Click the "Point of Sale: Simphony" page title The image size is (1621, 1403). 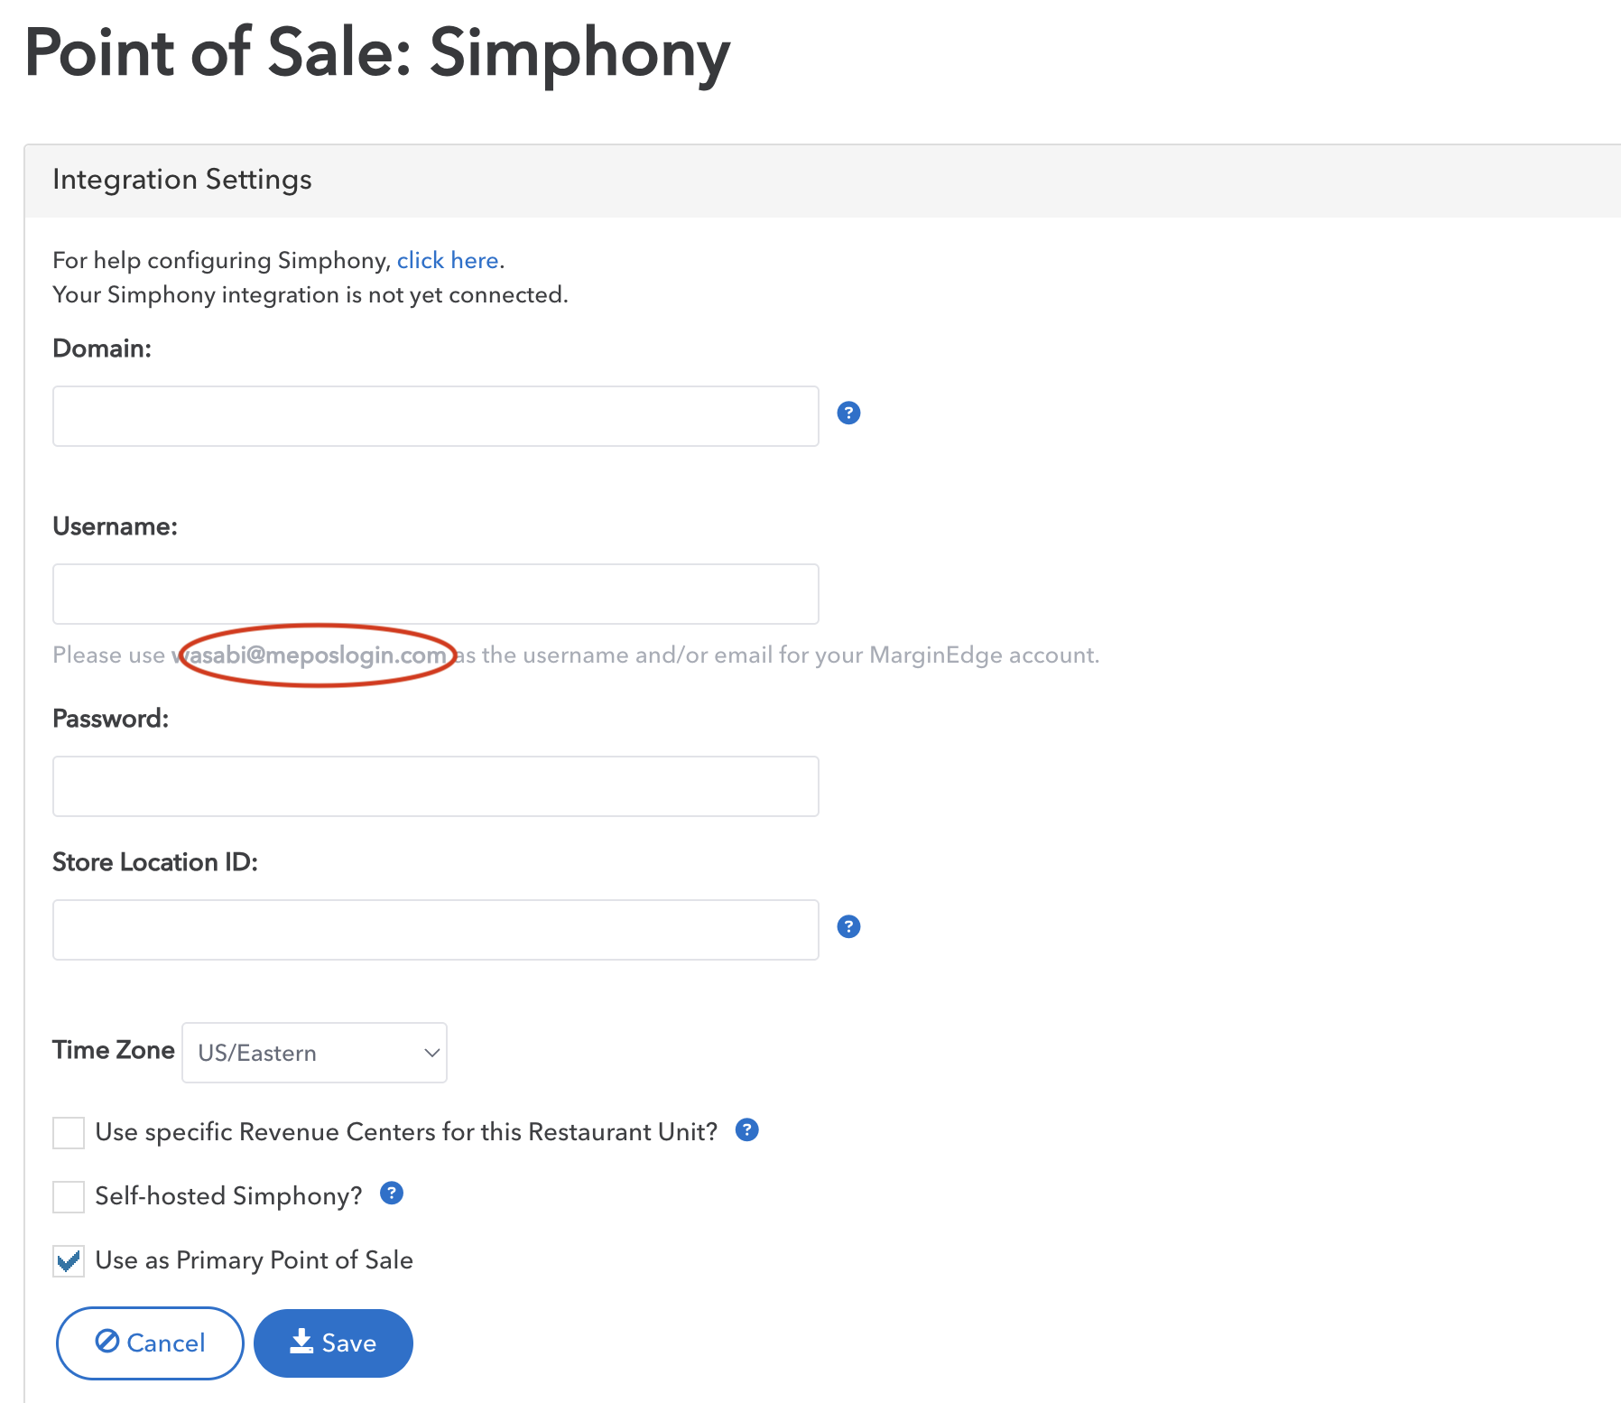pyautogui.click(x=377, y=52)
